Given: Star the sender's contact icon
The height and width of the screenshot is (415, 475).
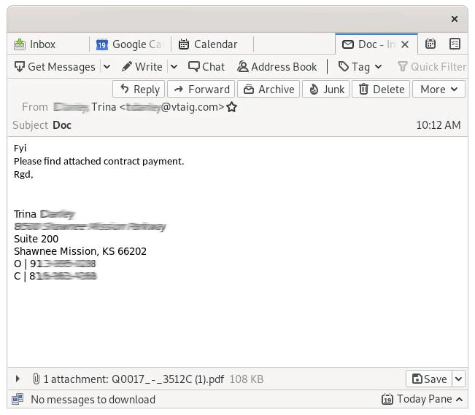Looking at the screenshot, I should point(232,107).
